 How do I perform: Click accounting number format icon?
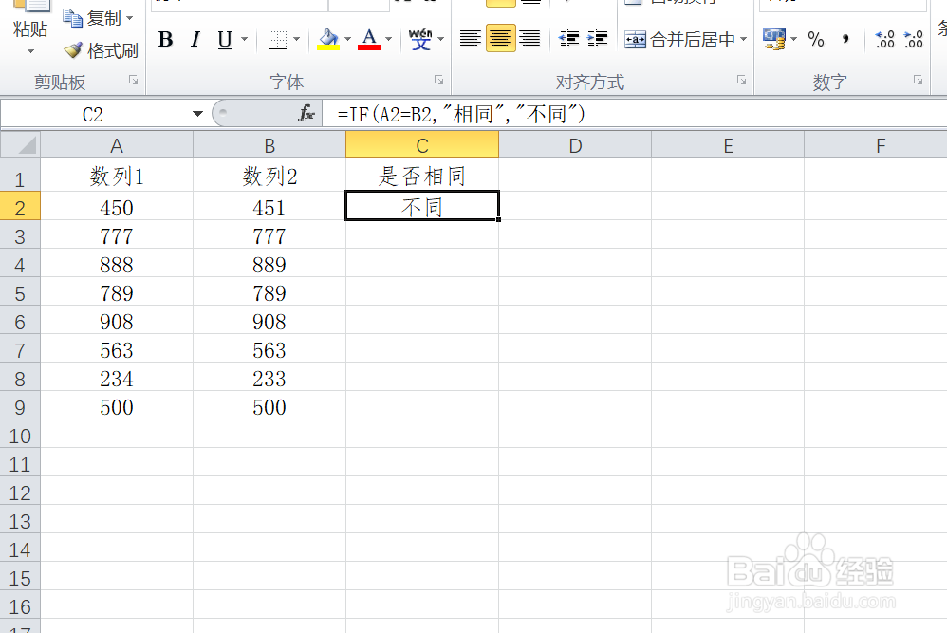[774, 39]
